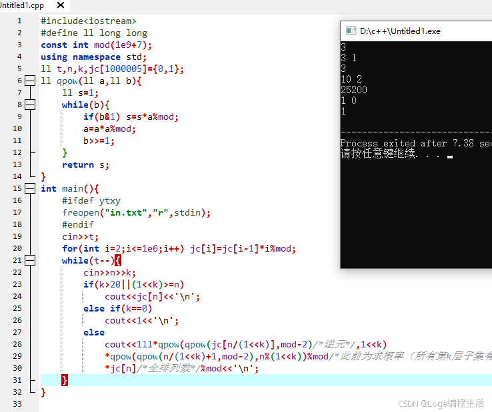Click 'cout<<jc[n]' output statement
492x412 pixels.
pyautogui.click(x=152, y=296)
